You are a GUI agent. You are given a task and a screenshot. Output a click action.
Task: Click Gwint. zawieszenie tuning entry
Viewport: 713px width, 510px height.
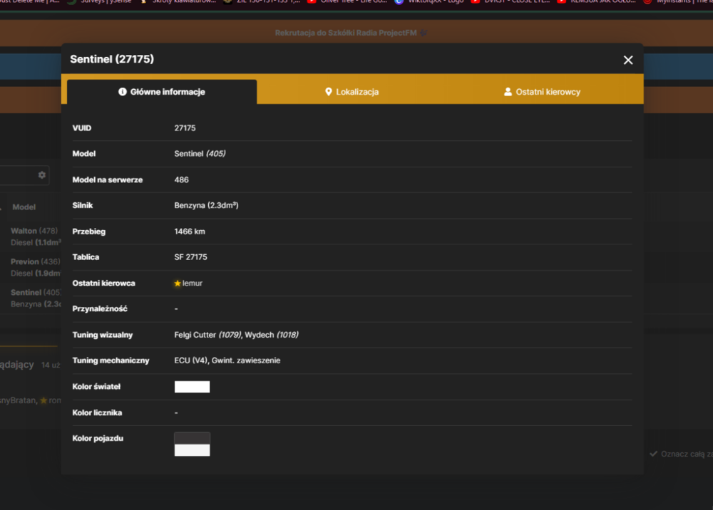coord(246,360)
